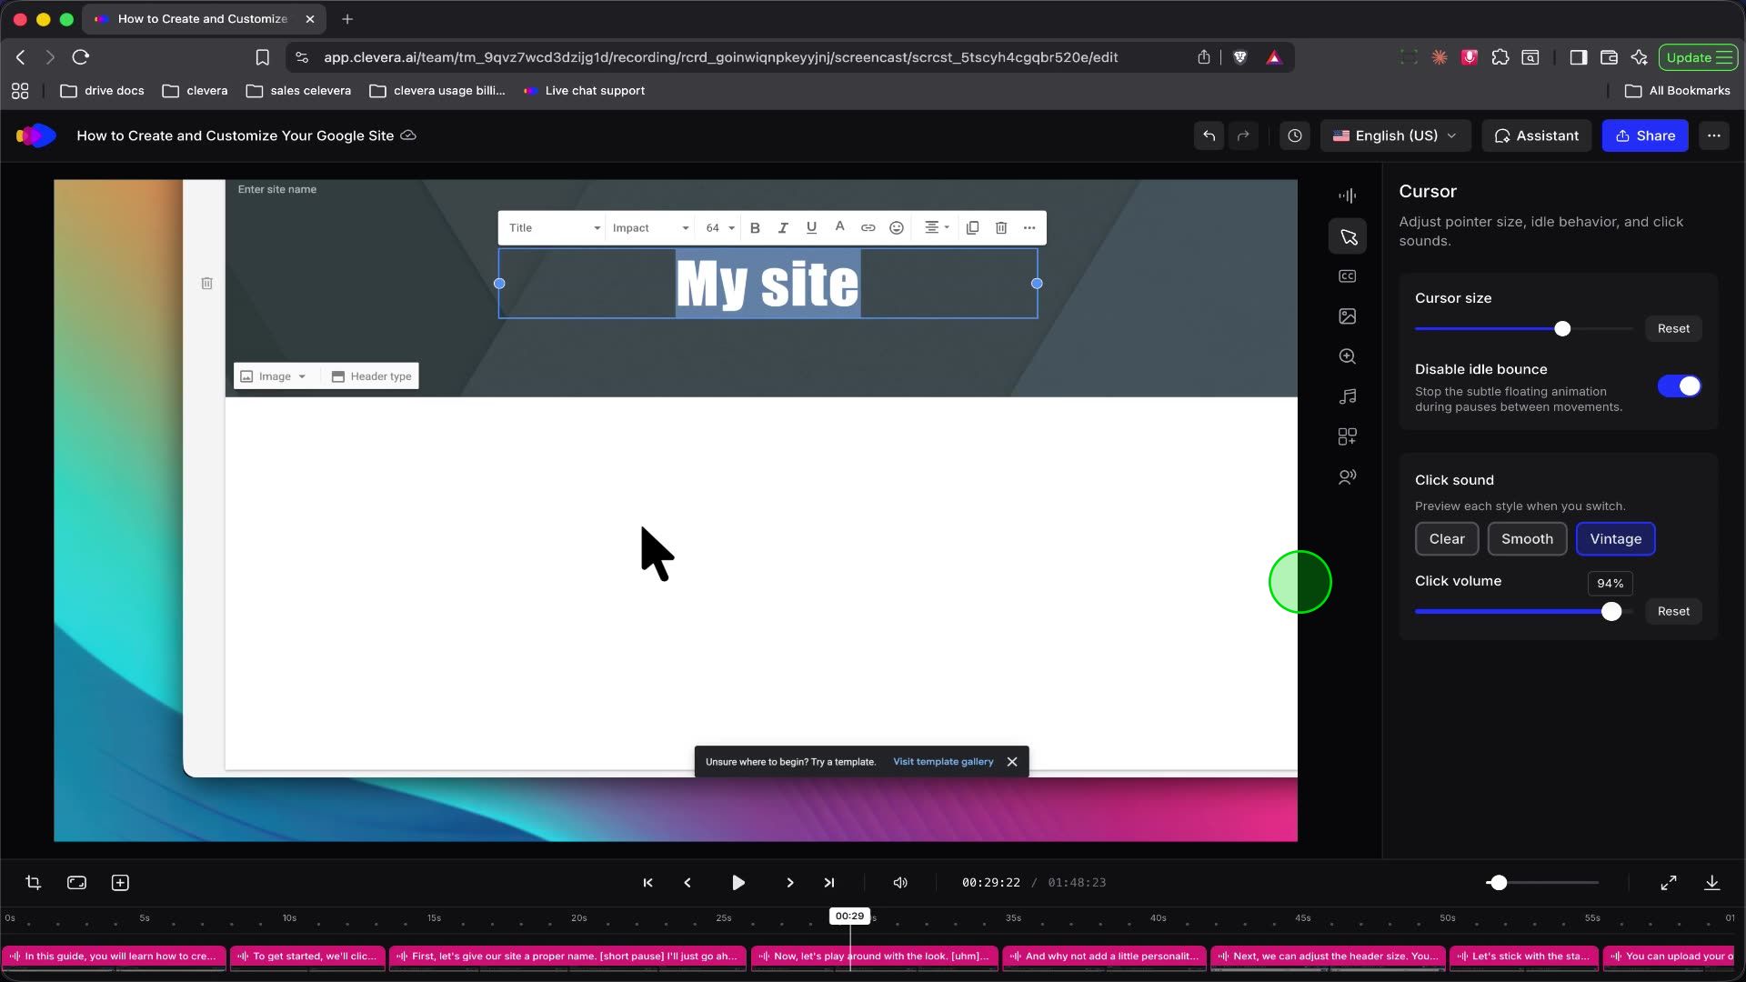Viewport: 1746px width, 982px height.
Task: Open the image background panel icon
Action: pos(1348,316)
